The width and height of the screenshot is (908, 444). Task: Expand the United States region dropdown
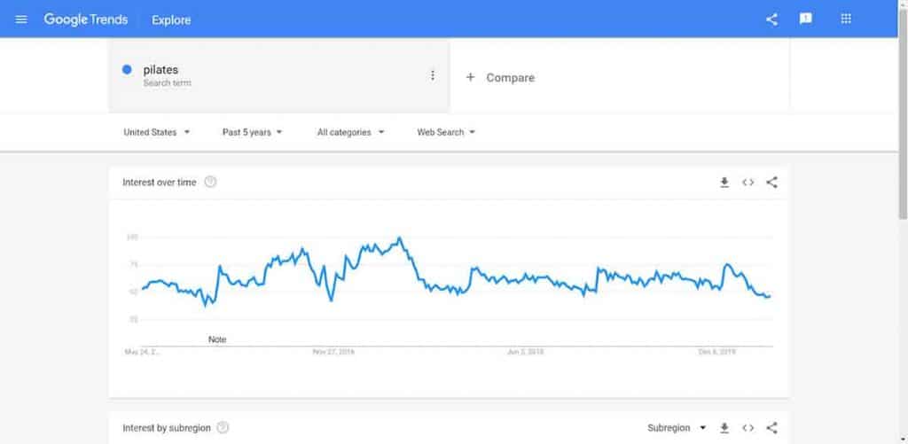(x=157, y=132)
